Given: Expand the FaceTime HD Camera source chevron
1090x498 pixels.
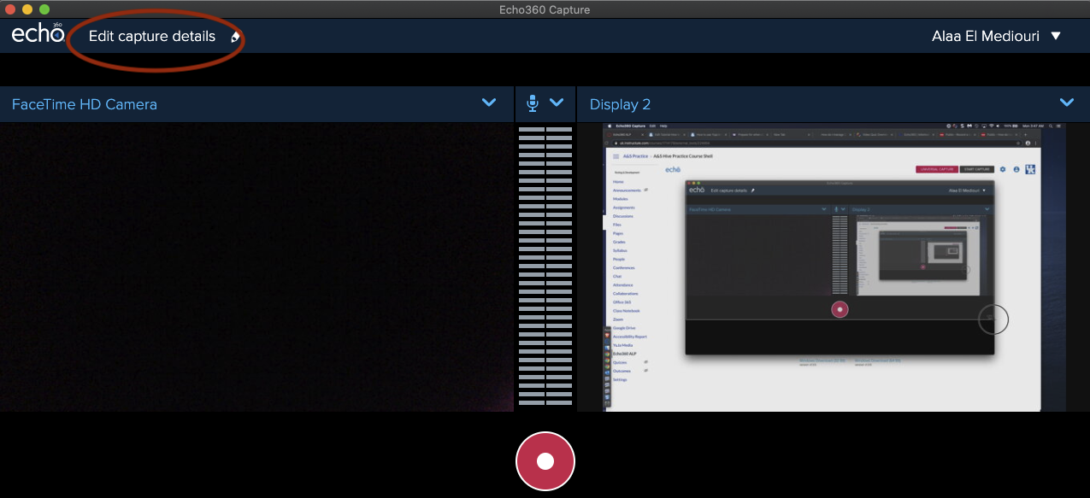Looking at the screenshot, I should point(489,103).
